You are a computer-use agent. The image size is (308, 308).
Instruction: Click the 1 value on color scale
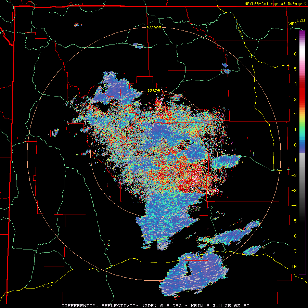(295, 130)
